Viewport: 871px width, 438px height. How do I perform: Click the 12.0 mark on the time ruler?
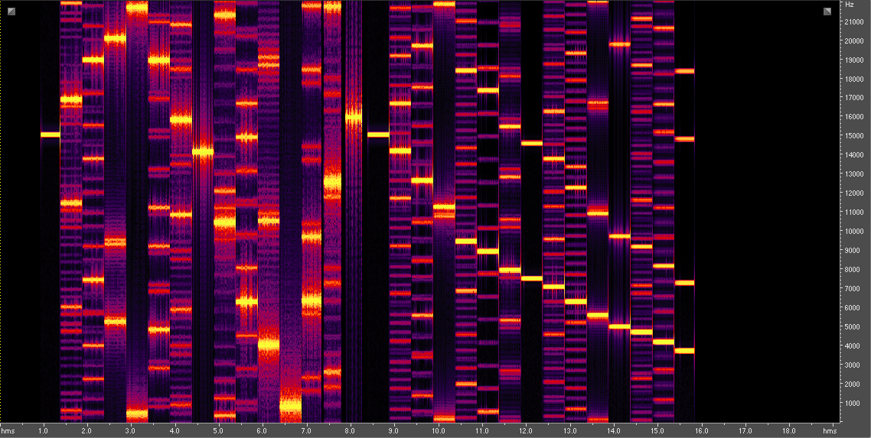pyautogui.click(x=526, y=430)
